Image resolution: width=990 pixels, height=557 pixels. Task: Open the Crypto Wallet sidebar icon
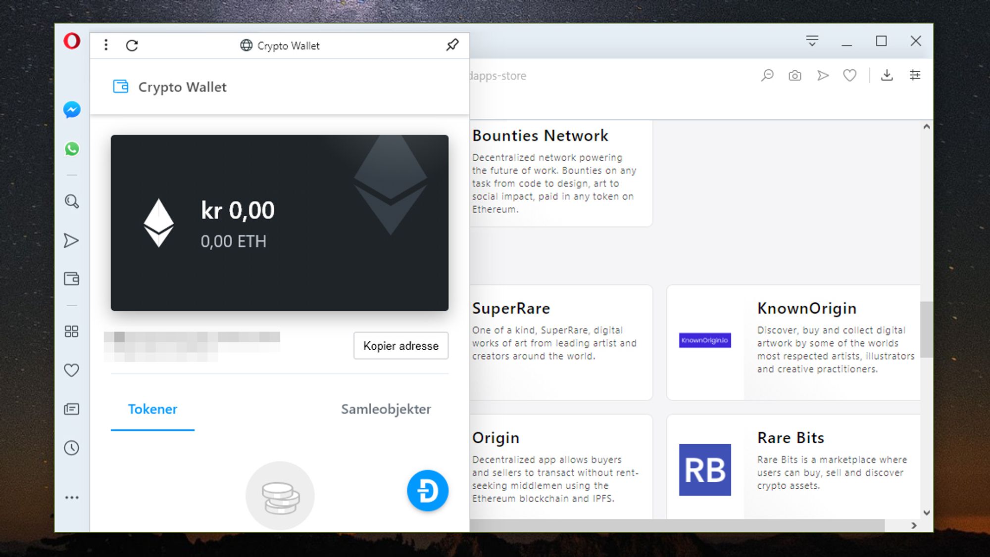click(72, 279)
